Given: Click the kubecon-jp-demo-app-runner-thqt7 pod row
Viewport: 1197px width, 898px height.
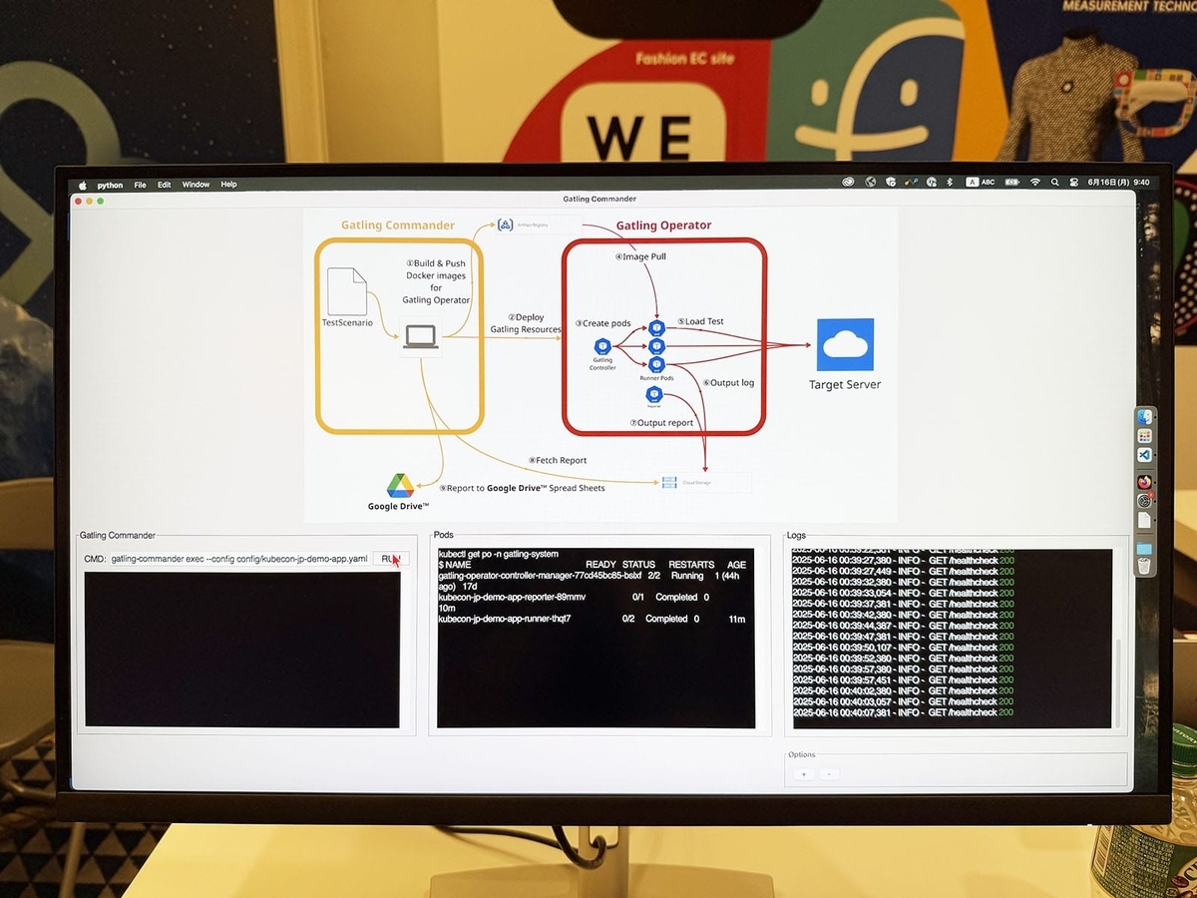Looking at the screenshot, I should point(593,619).
